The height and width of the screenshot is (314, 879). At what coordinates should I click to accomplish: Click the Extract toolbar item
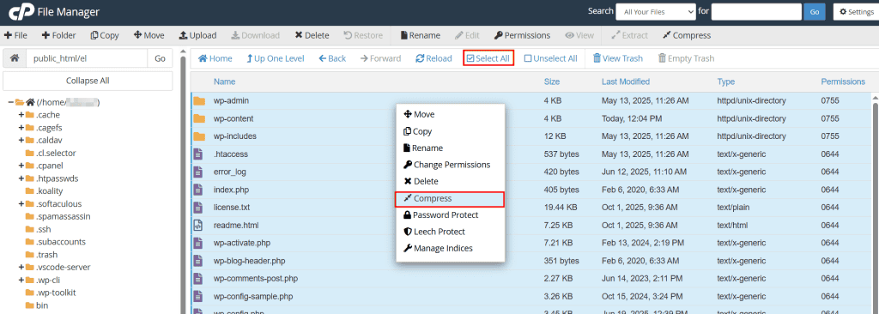click(x=629, y=35)
